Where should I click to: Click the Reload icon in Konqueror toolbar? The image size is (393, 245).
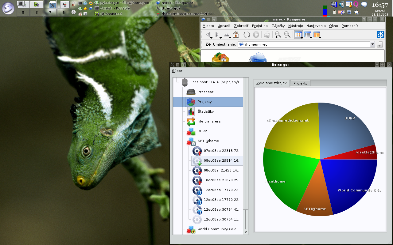tap(247, 35)
